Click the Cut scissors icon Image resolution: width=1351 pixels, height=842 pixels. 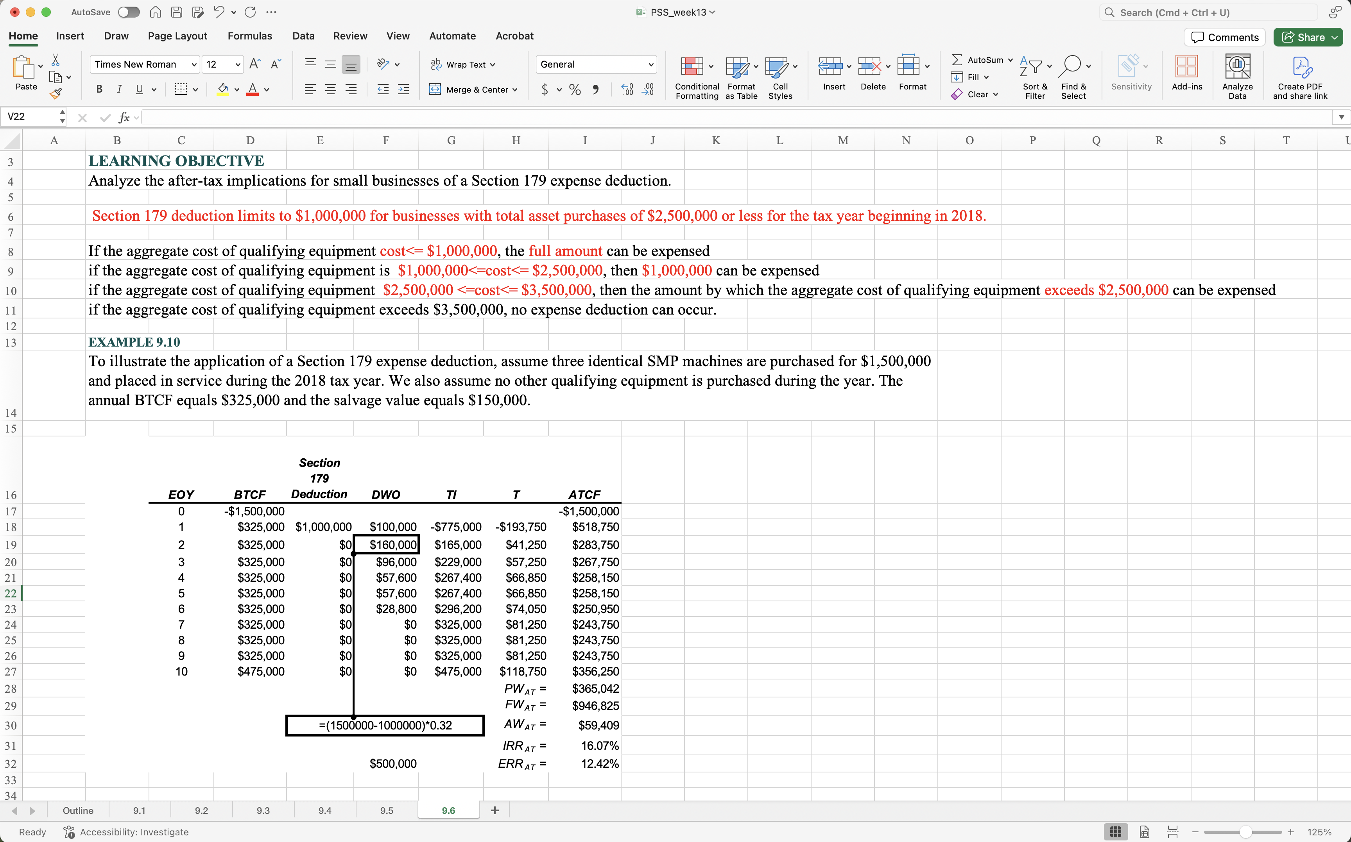point(56,60)
